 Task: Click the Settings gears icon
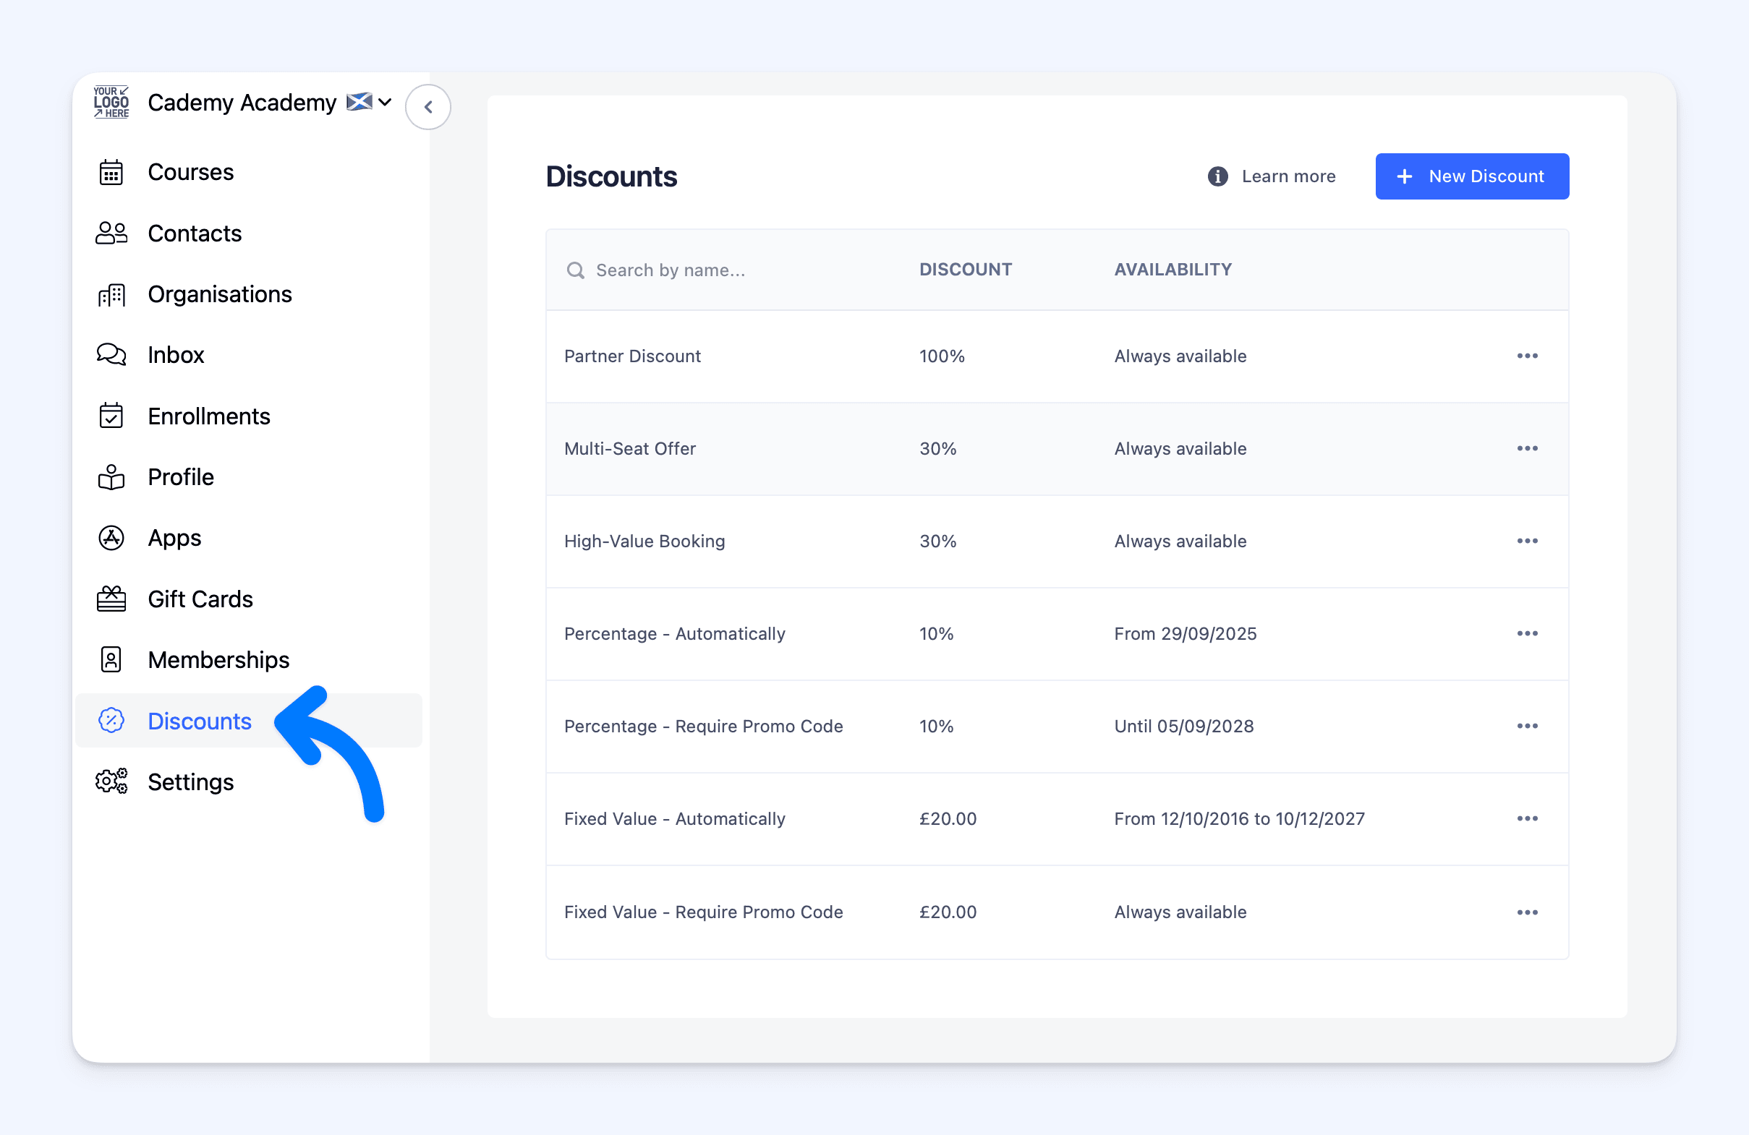click(111, 781)
